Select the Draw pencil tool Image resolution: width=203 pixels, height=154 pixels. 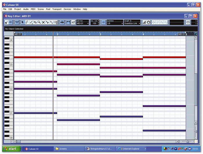27,22
